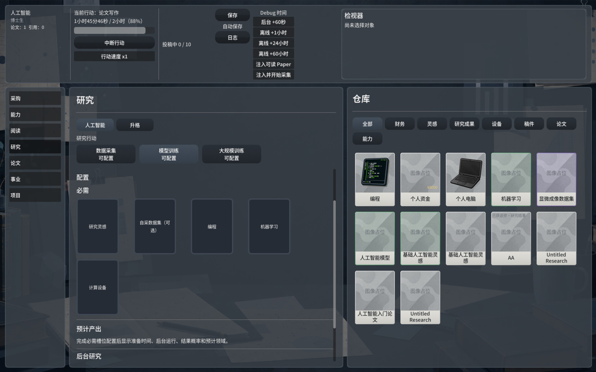Click debug 离线 +24小时 button
Viewport: 596px width, 372px height.
[x=273, y=43]
